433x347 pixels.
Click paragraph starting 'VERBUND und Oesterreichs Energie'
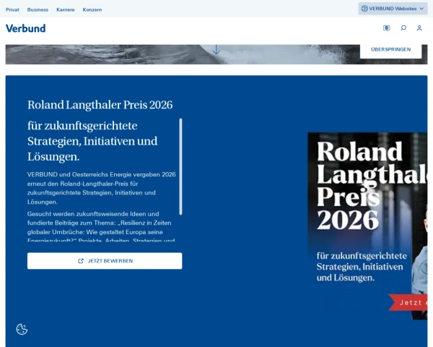coord(101,188)
